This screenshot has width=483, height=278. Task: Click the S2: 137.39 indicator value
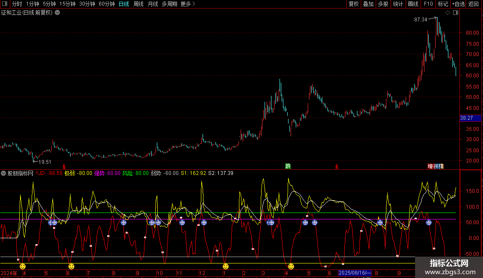tap(221, 173)
